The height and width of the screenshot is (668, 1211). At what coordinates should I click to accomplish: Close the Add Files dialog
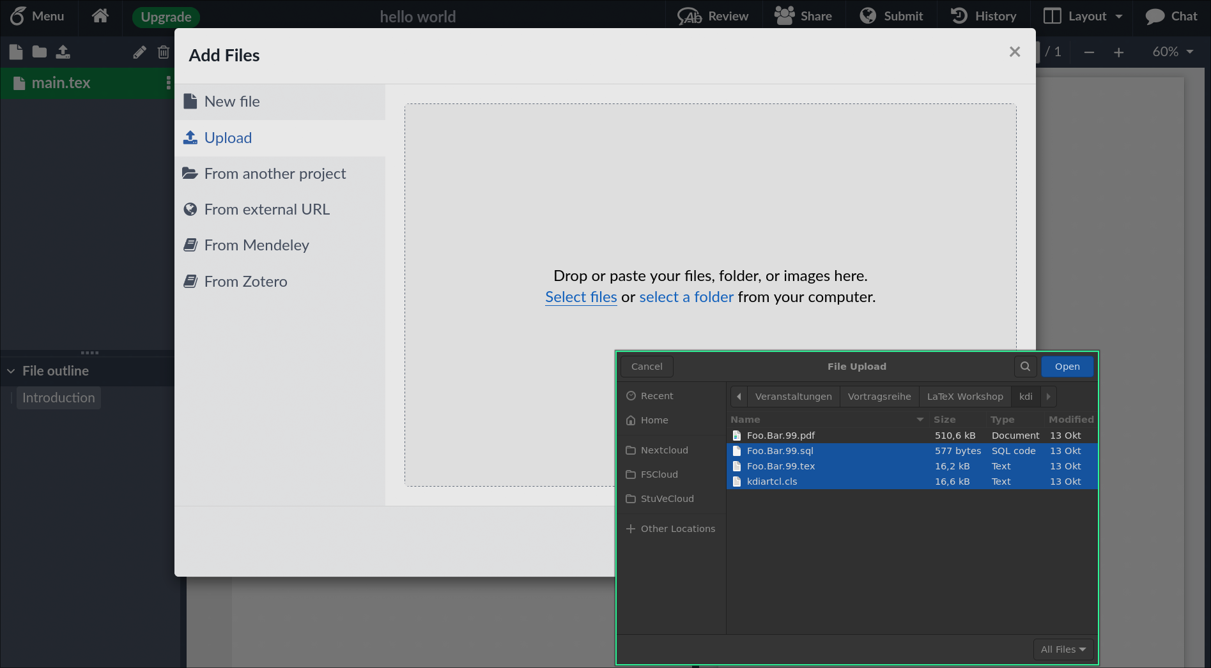(x=1015, y=52)
